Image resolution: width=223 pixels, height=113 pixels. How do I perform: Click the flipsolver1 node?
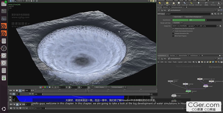(x=188, y=91)
